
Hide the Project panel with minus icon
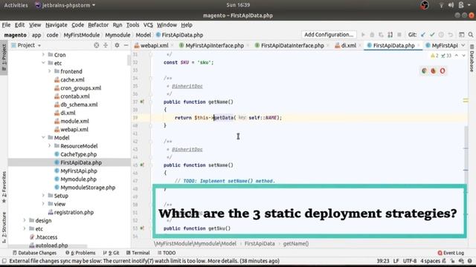126,45
